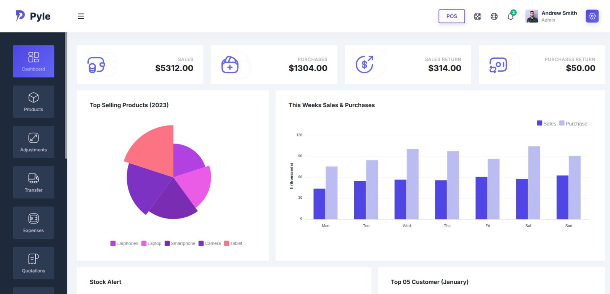Hide Earphones in the pie chart legend
610x294 pixels.
[124, 243]
